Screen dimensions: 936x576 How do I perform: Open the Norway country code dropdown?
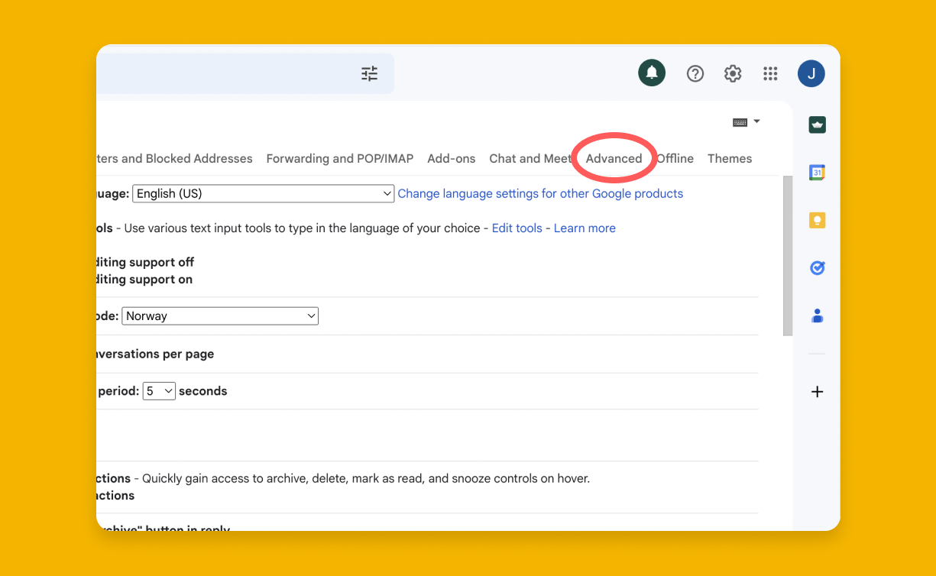tap(220, 316)
